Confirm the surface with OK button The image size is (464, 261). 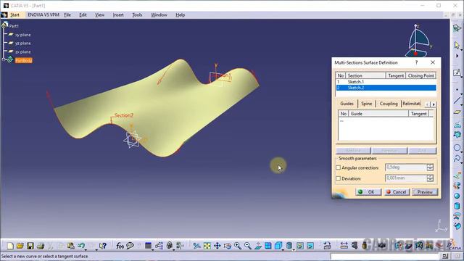pyautogui.click(x=368, y=192)
